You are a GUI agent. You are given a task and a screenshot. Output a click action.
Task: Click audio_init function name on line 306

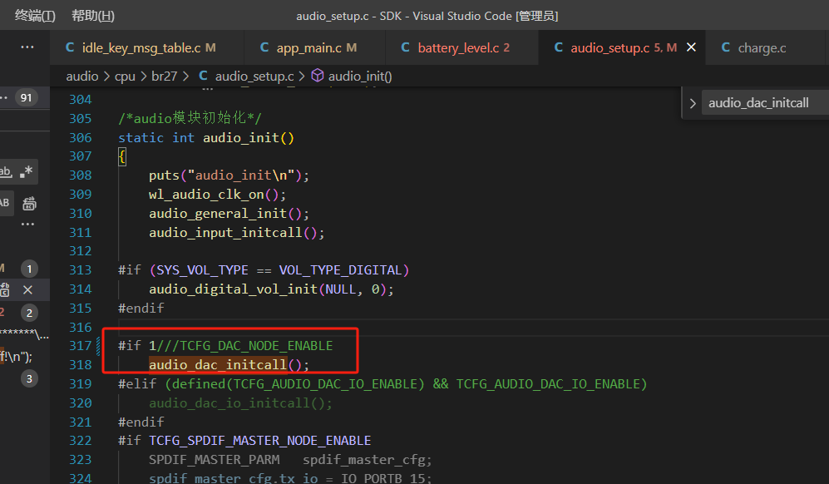click(241, 138)
